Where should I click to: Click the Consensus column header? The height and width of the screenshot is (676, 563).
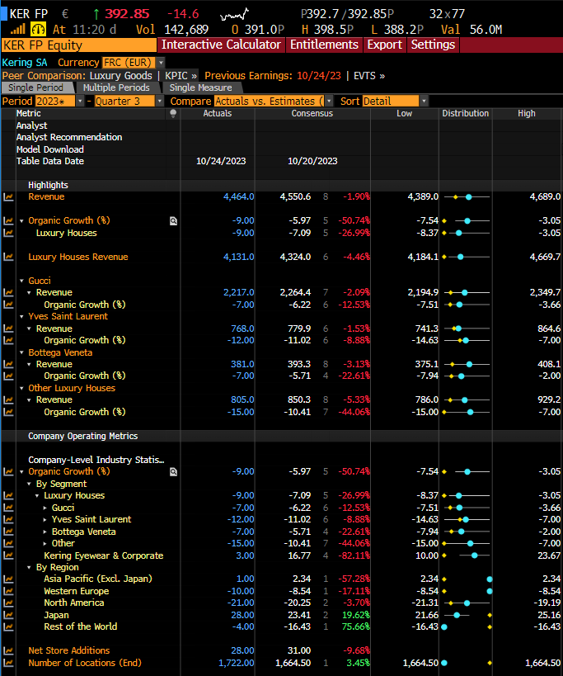(x=312, y=113)
